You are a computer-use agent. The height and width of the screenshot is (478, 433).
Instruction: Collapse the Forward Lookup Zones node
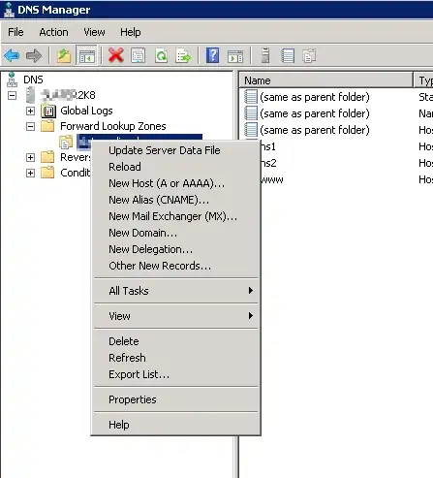[x=30, y=126]
